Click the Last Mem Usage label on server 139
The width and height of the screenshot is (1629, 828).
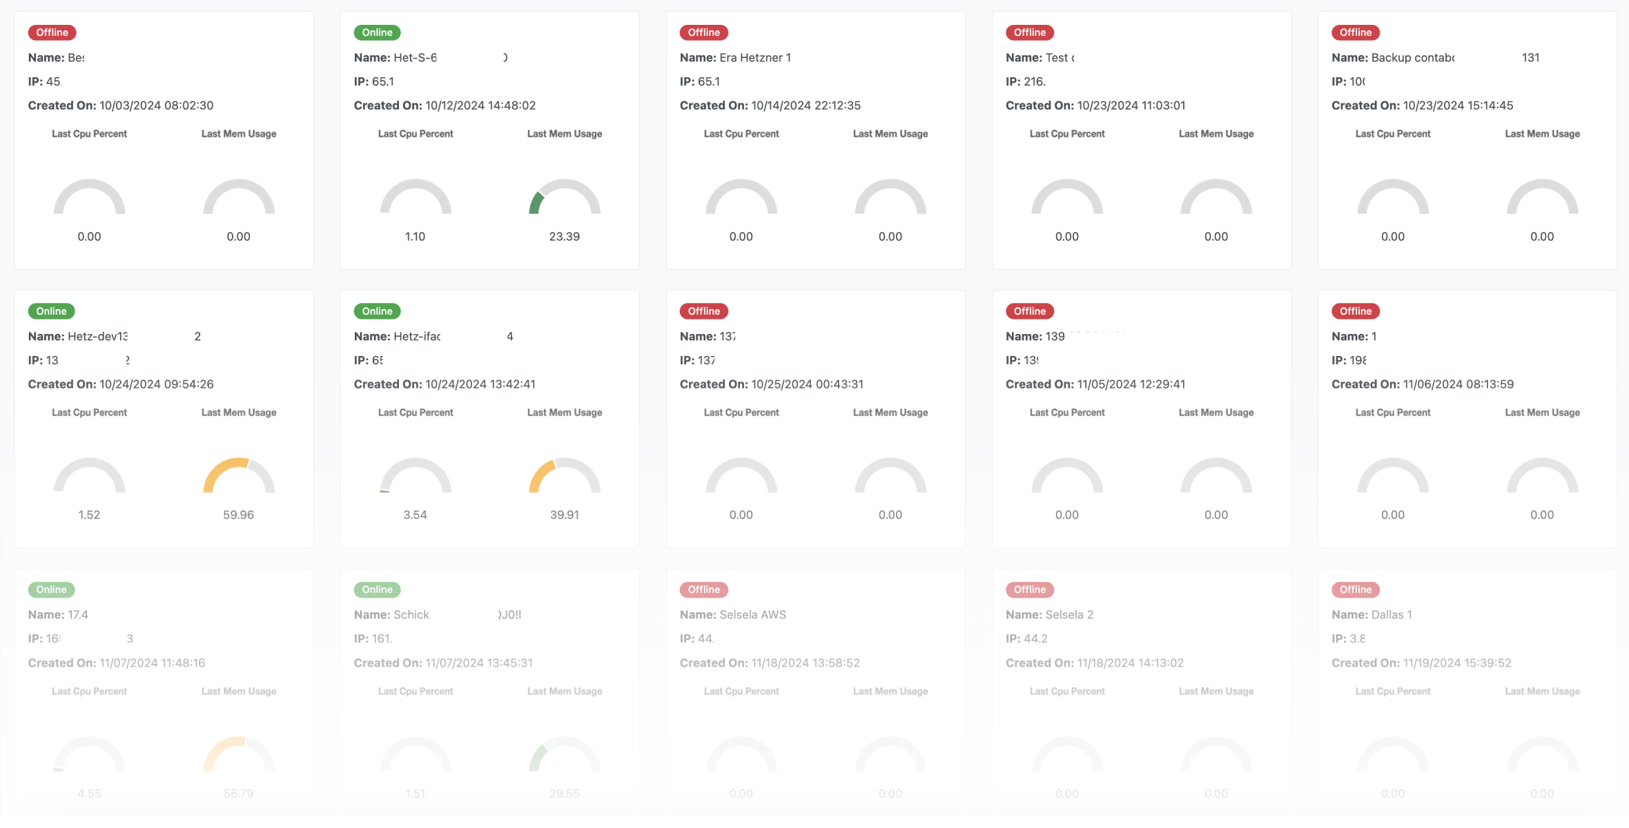pyautogui.click(x=1216, y=412)
